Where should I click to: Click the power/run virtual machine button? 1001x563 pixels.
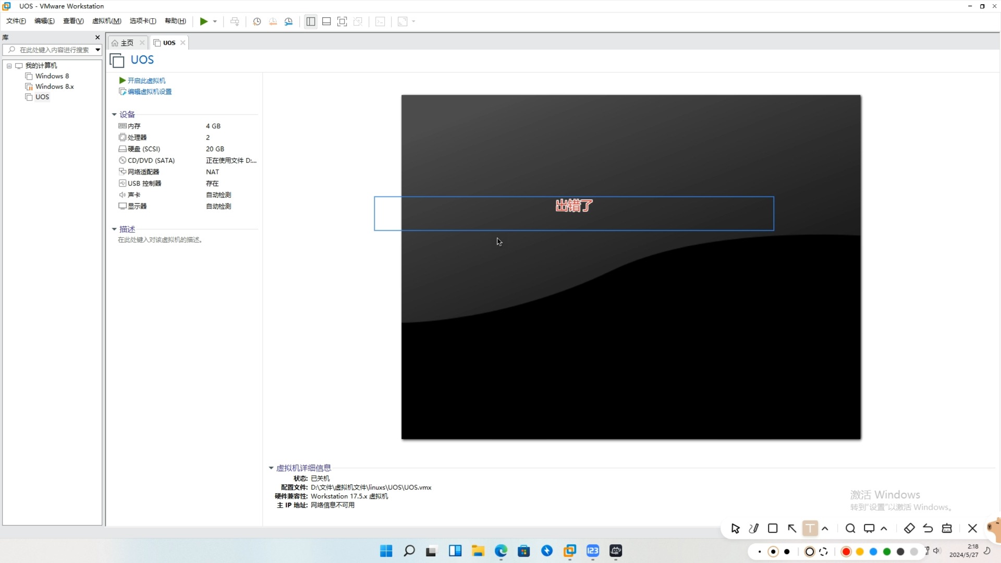(202, 21)
